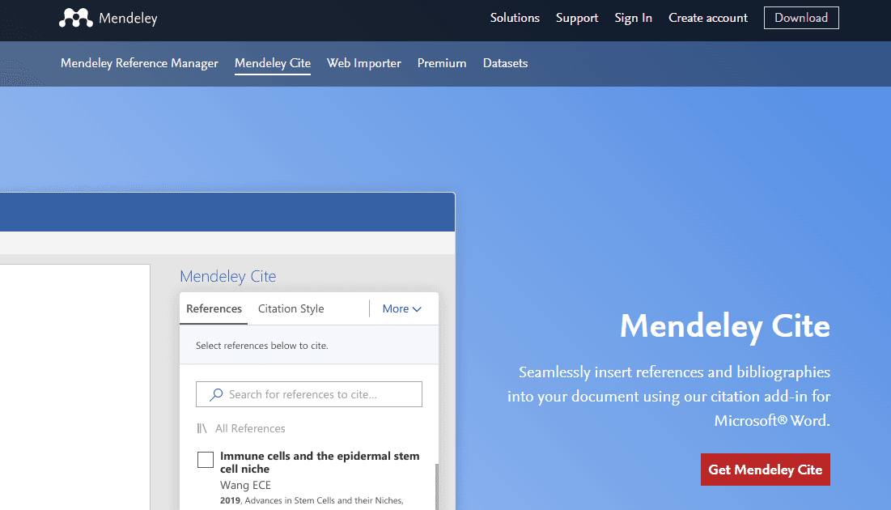891x510 pixels.
Task: Click the Mendeley logo icon
Action: tap(75, 17)
